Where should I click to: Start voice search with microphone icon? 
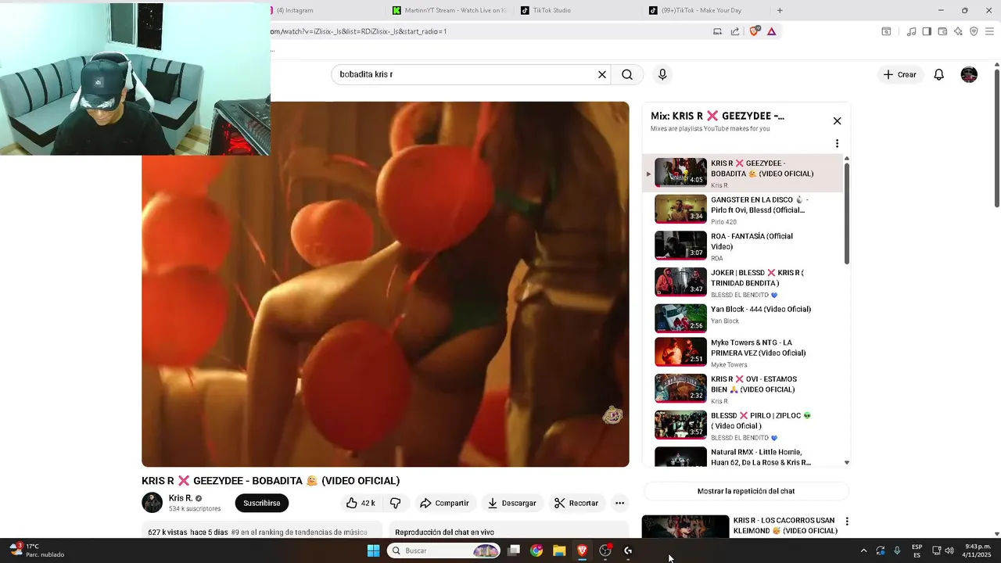662,74
